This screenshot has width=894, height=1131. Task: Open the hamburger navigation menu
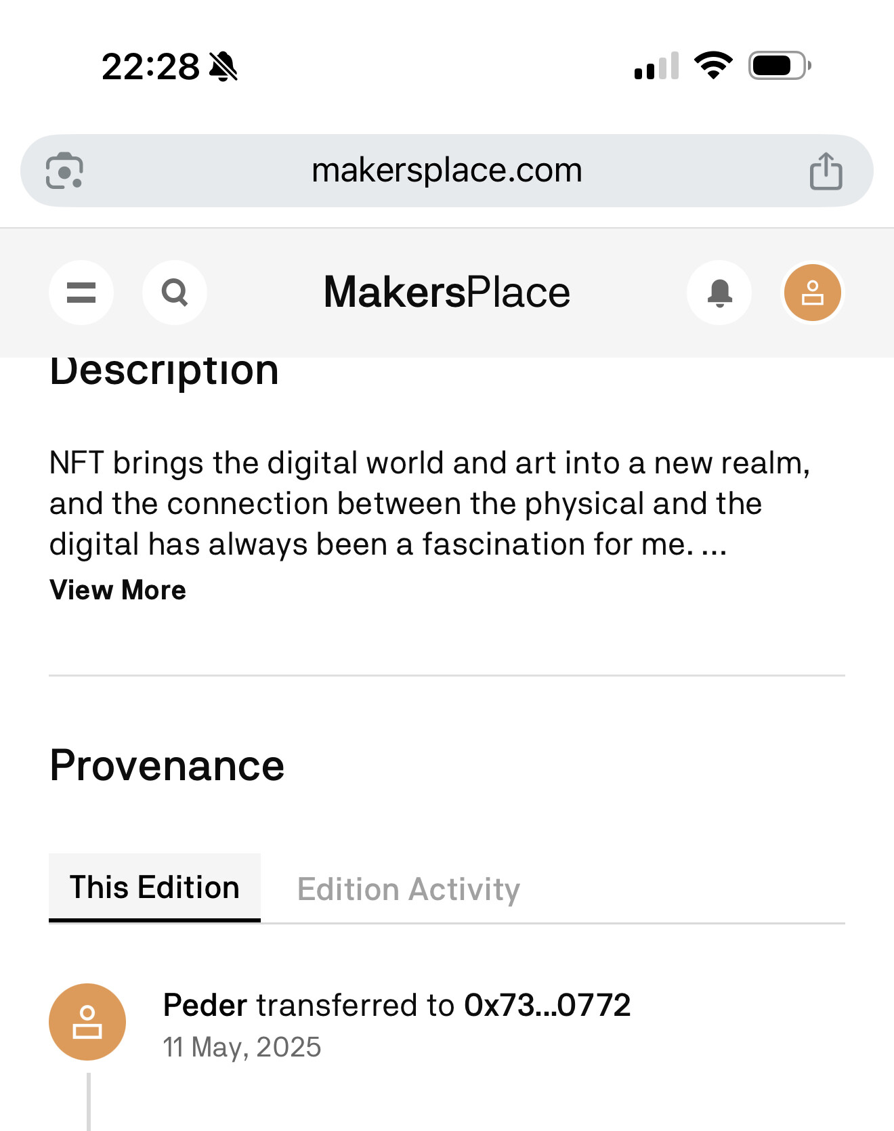click(x=81, y=293)
